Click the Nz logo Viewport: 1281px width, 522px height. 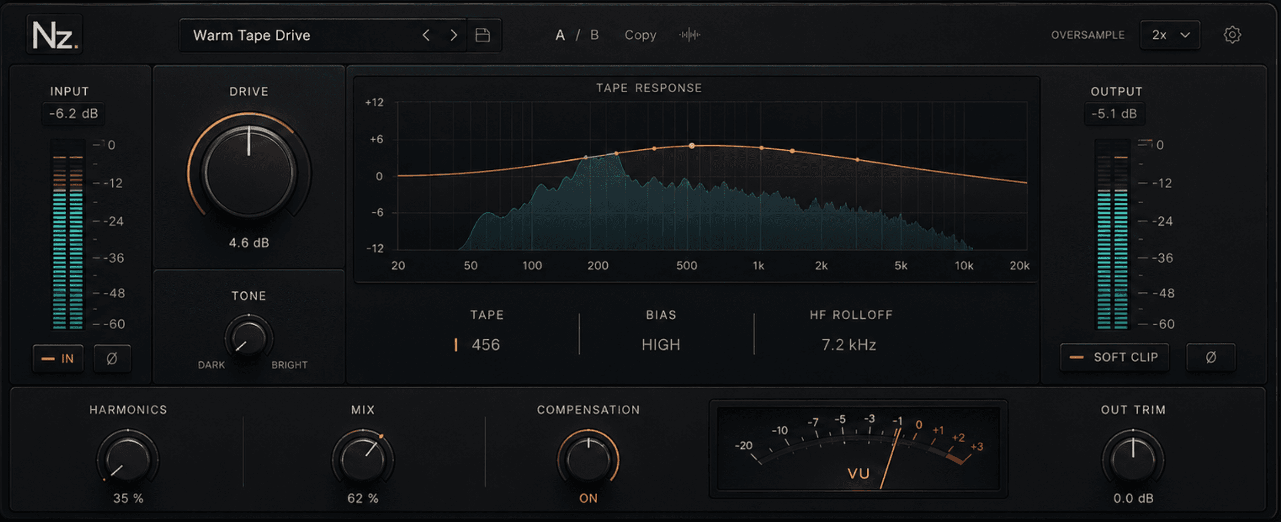click(55, 35)
